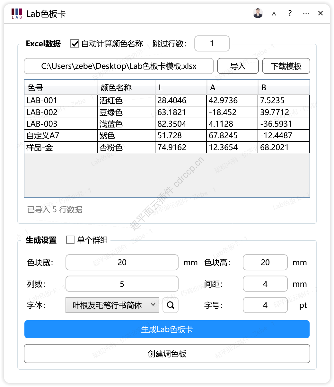
Task: Click the 下载模板 button
Action: [x=286, y=66]
